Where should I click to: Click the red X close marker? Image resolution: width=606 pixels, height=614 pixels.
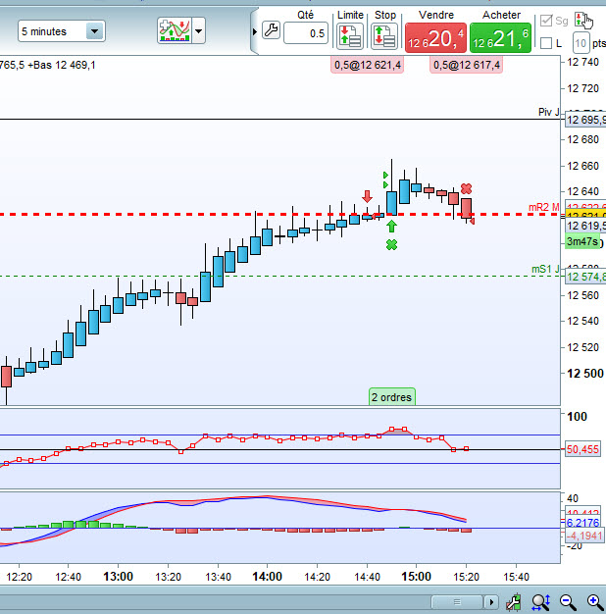pyautogui.click(x=466, y=188)
